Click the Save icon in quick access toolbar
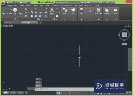The width and height of the screenshot is (133, 96). tap(14, 2)
